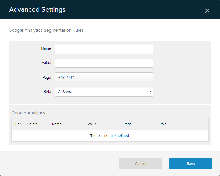
Task: Click the arrow on the Role select
Action: point(150,92)
